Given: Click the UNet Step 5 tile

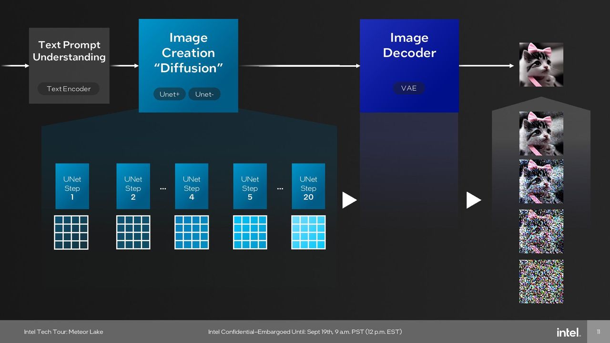Looking at the screenshot, I should click(250, 186).
